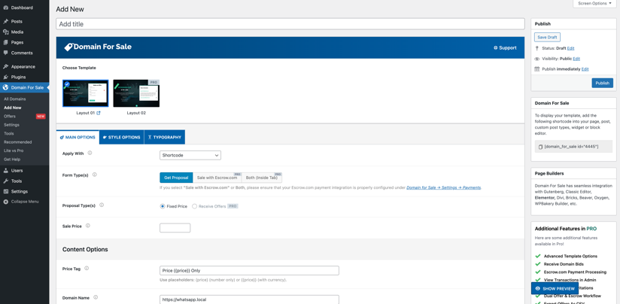The height and width of the screenshot is (304, 620).
Task: Click the Media icon in sidebar
Action: tap(5, 32)
